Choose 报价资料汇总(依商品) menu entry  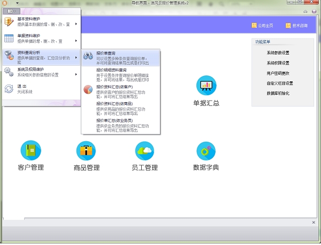coord(113,103)
